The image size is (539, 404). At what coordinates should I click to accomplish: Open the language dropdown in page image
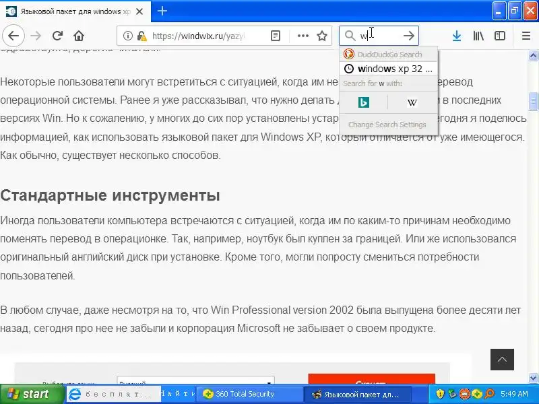coord(195,380)
